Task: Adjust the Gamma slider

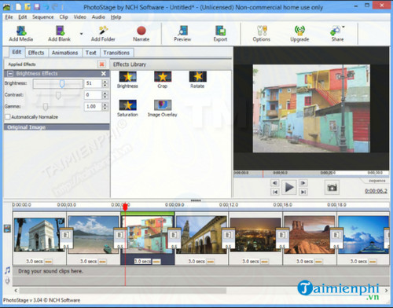Action: click(x=46, y=107)
